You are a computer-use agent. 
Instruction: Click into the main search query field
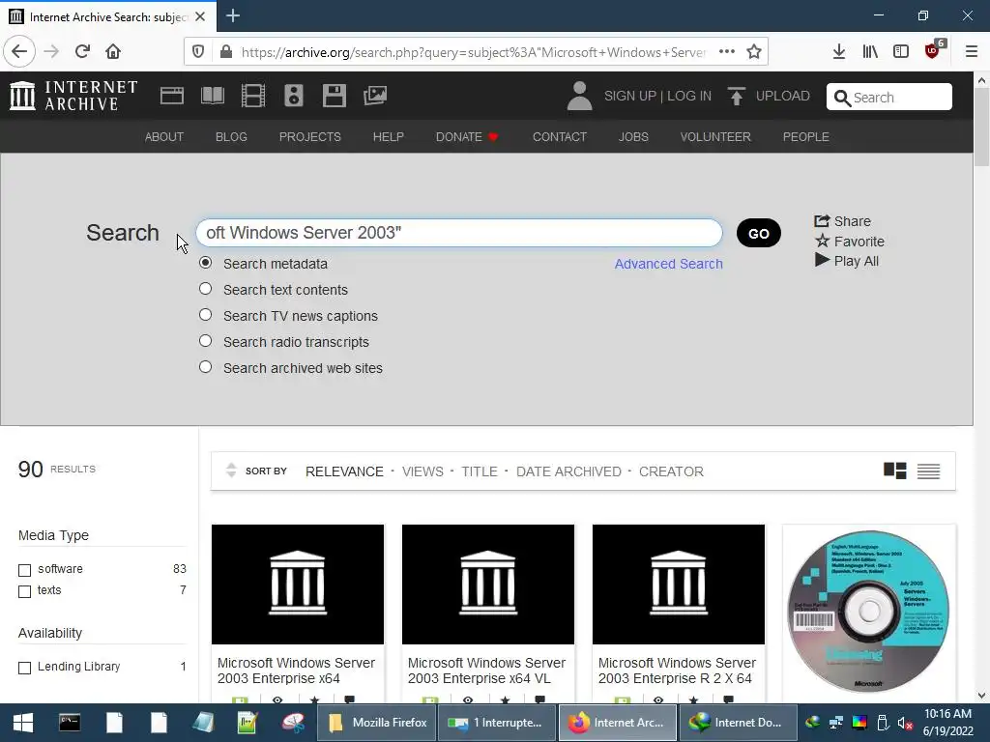(459, 233)
